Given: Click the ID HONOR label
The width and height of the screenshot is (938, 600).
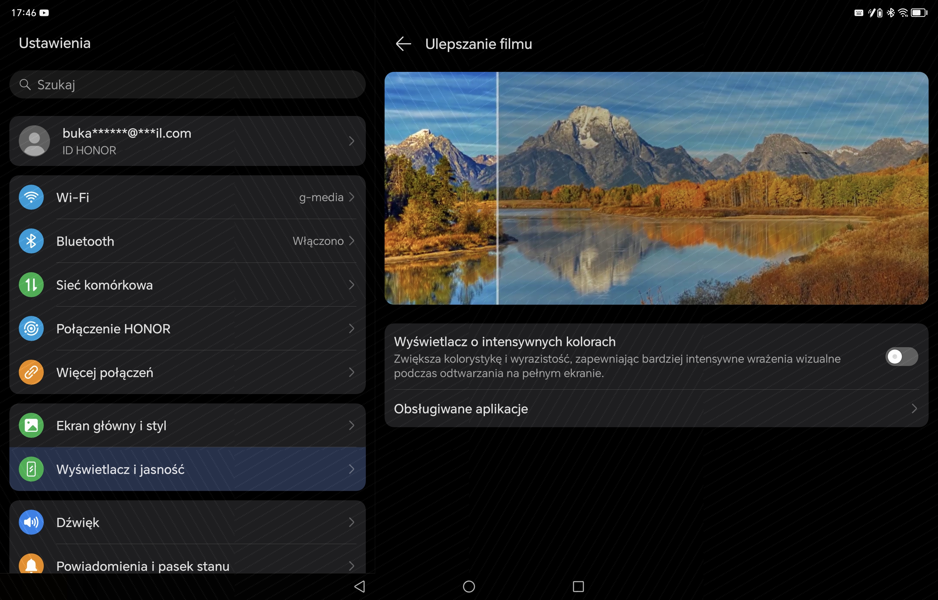Looking at the screenshot, I should pyautogui.click(x=89, y=150).
